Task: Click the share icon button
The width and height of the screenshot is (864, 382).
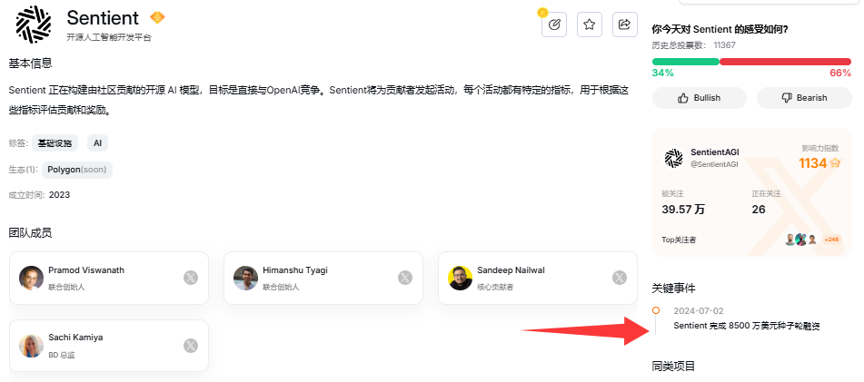Action: (x=624, y=24)
